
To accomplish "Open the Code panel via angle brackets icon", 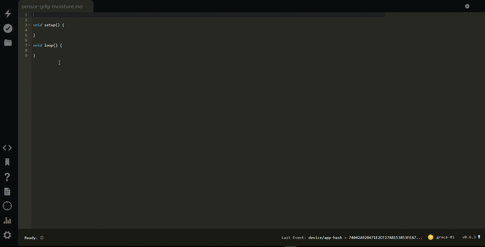I will [7, 148].
